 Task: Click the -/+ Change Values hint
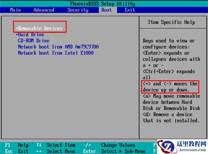[109, 145]
